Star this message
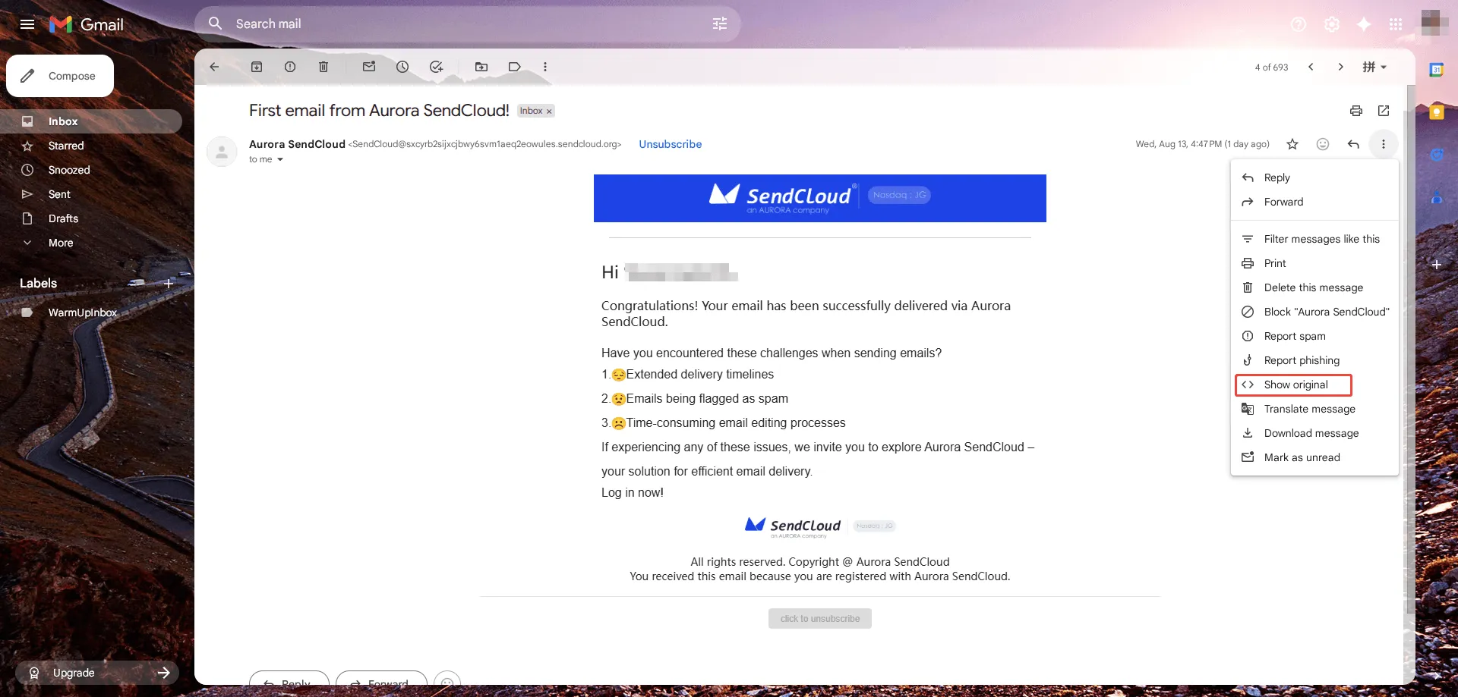Viewport: 1458px width, 697px height. pyautogui.click(x=1292, y=144)
